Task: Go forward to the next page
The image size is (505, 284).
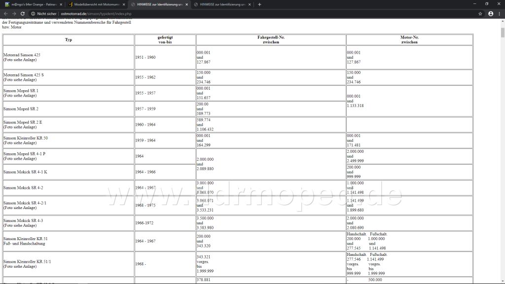Action: pos(14,14)
